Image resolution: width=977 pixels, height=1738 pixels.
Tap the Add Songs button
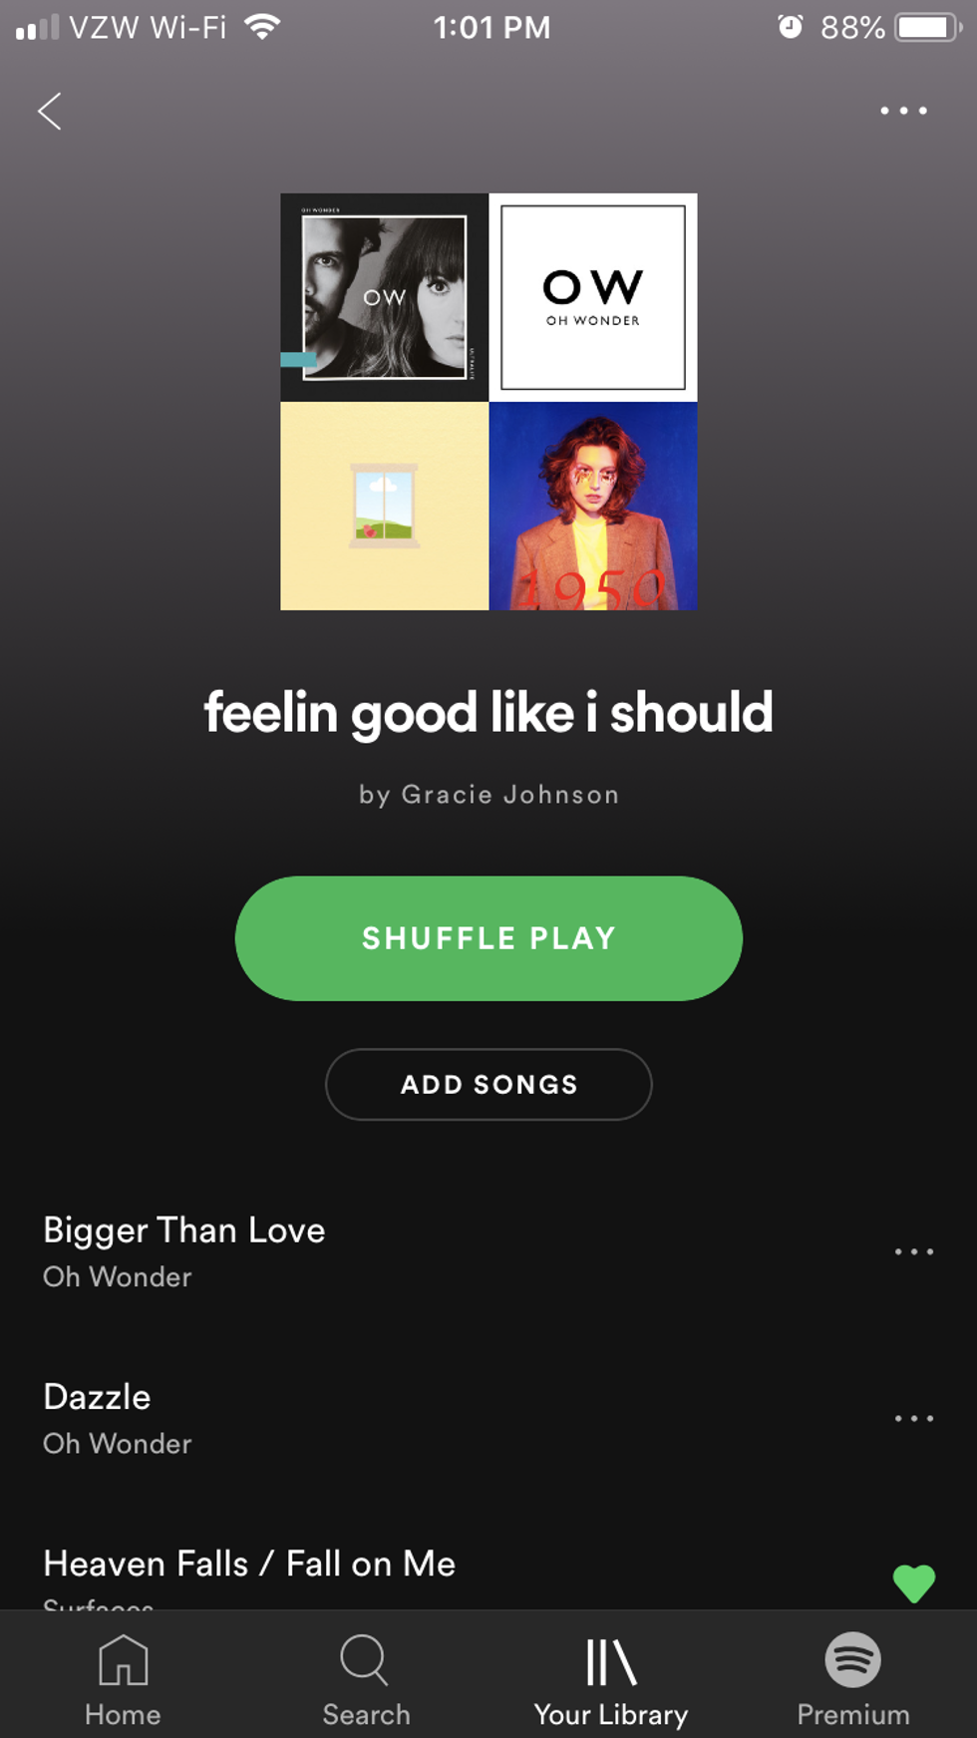click(x=488, y=1084)
